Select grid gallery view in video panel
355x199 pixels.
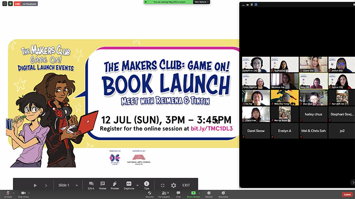pos(256,5)
